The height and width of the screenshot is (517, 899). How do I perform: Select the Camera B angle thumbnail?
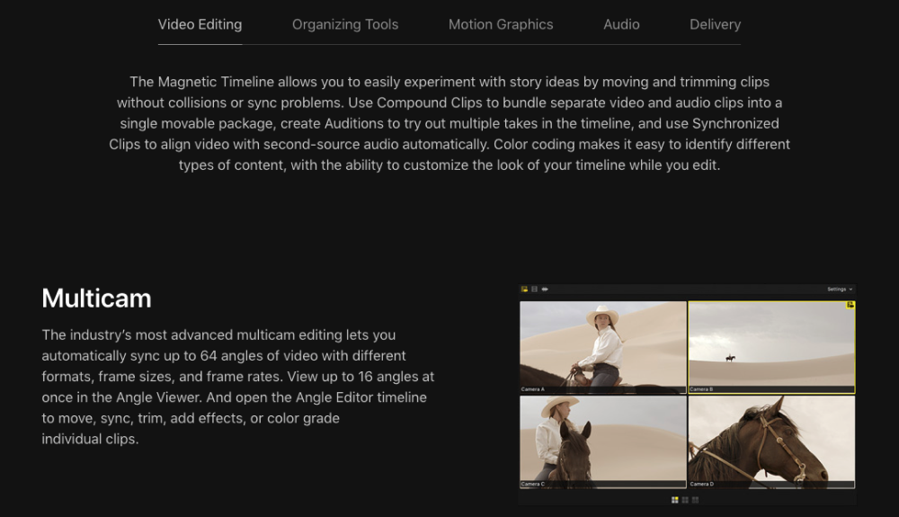click(771, 346)
